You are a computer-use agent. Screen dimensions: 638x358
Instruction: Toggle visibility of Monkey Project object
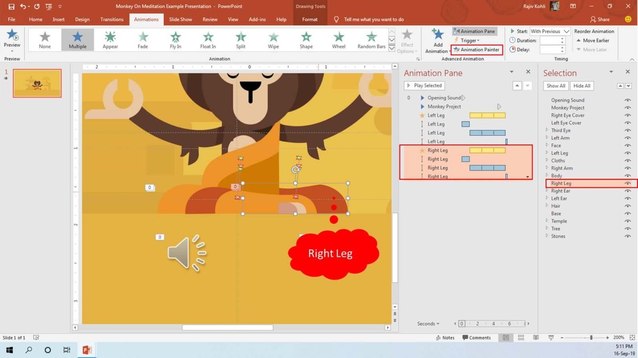(628, 108)
